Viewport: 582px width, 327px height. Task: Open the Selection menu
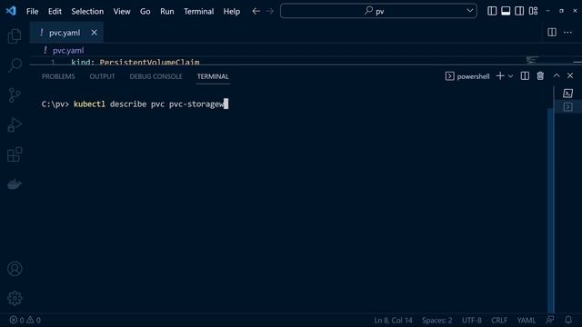pyautogui.click(x=87, y=11)
